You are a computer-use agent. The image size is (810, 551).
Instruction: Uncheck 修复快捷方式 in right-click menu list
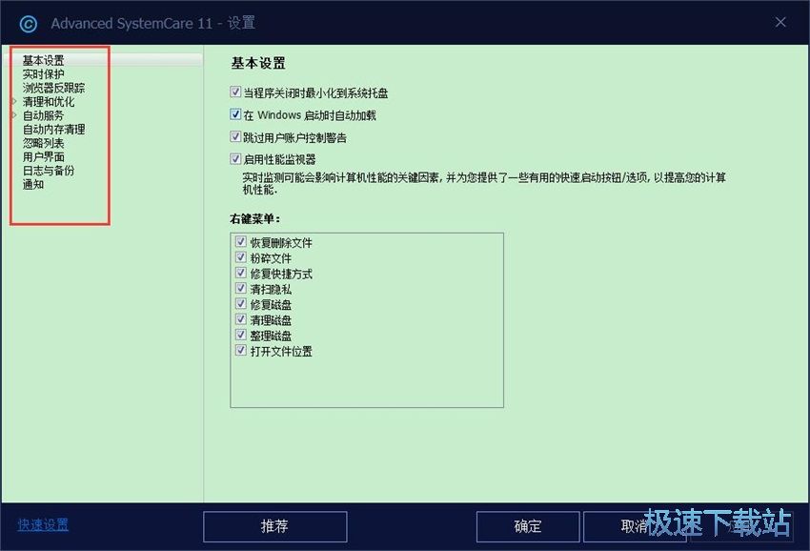(x=241, y=273)
